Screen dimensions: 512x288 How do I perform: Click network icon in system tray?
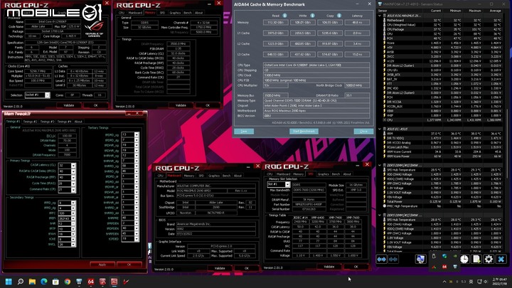479,282
